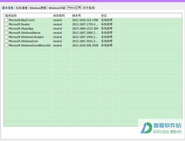
Task: Tick the Microsoft.WindowsSoundRecorder checkbox
Action: pos(6,45)
